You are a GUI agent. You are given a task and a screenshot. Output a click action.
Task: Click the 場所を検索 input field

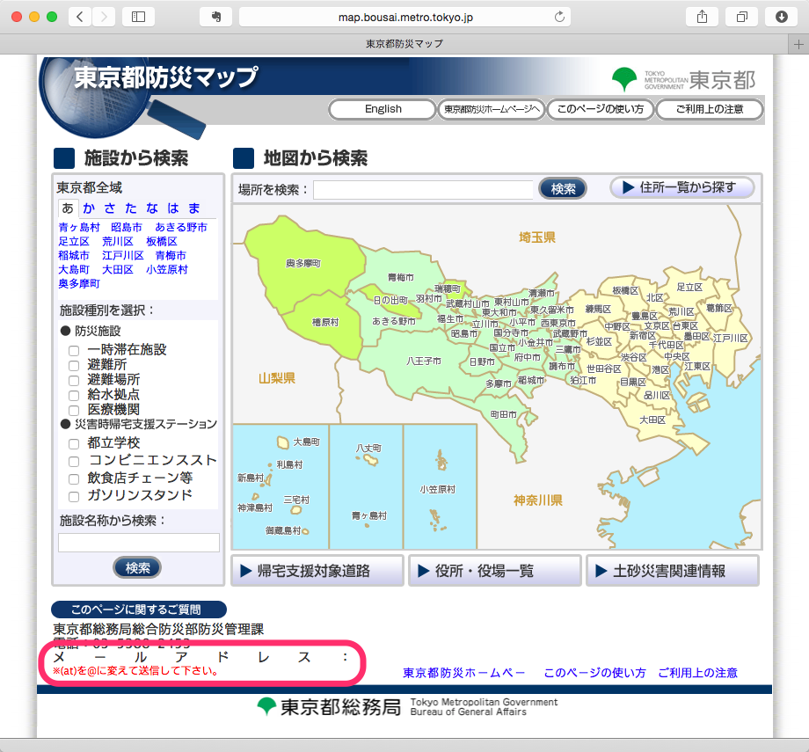423,189
